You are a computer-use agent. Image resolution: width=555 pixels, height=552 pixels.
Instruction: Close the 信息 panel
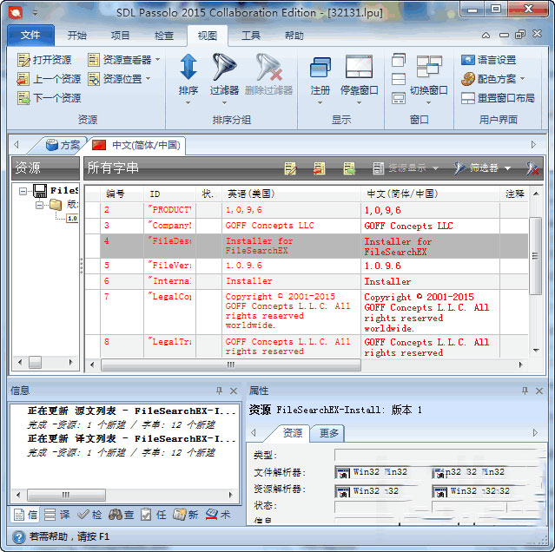point(234,391)
